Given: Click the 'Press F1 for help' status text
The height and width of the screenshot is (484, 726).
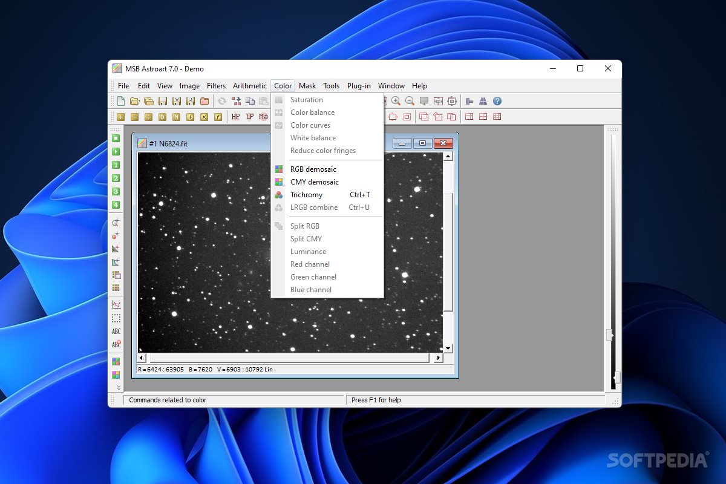Looking at the screenshot, I should (376, 400).
